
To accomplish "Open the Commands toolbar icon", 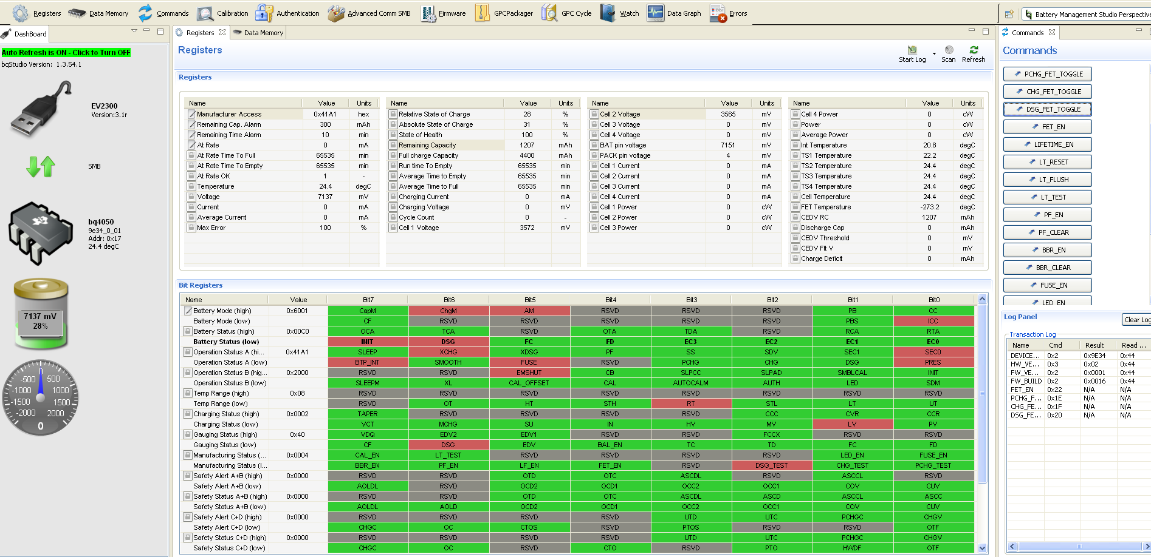I will 163,13.
